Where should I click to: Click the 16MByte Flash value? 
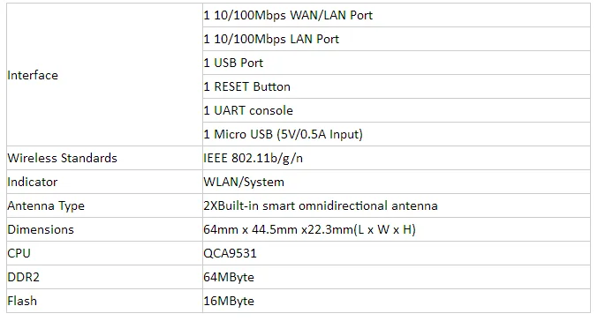tap(229, 301)
